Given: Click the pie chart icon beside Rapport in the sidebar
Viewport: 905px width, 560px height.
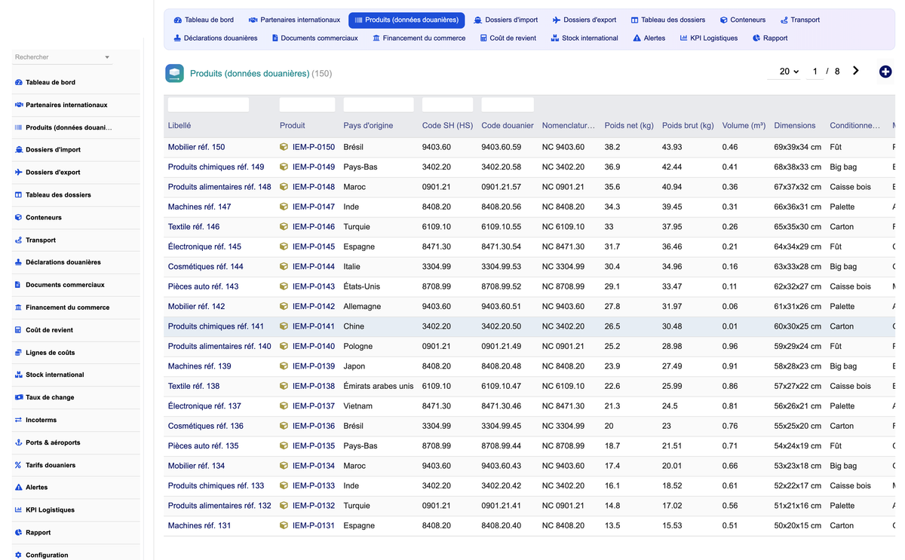Looking at the screenshot, I should [19, 533].
